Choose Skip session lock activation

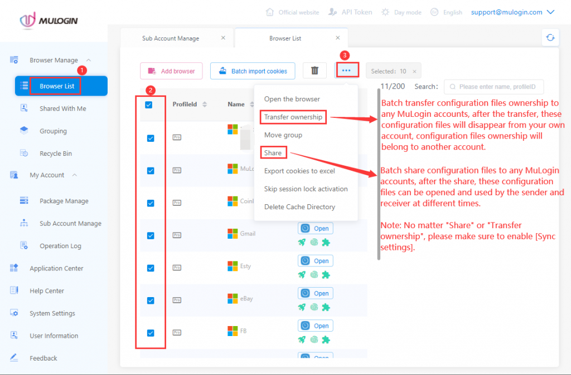point(306,189)
